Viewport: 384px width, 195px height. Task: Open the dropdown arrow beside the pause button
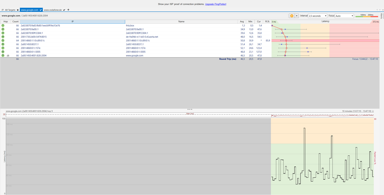pyautogui.click(x=297, y=16)
